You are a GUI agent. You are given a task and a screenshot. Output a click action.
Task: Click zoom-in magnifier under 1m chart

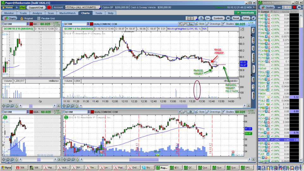68,106
